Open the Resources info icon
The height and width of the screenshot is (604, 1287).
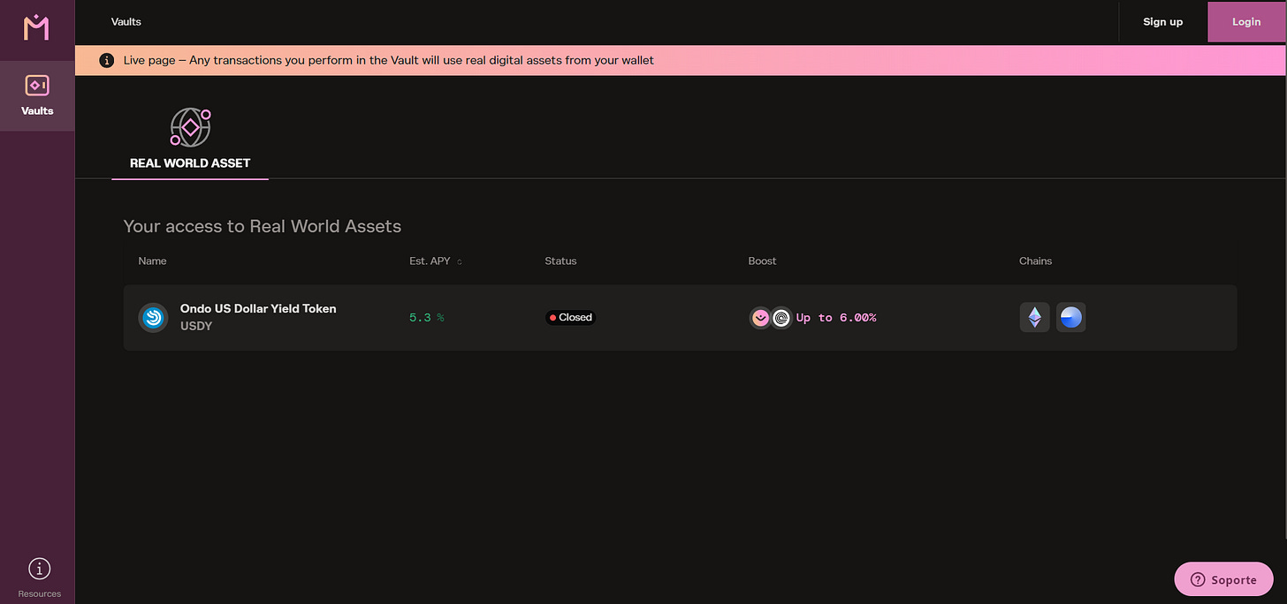click(40, 570)
